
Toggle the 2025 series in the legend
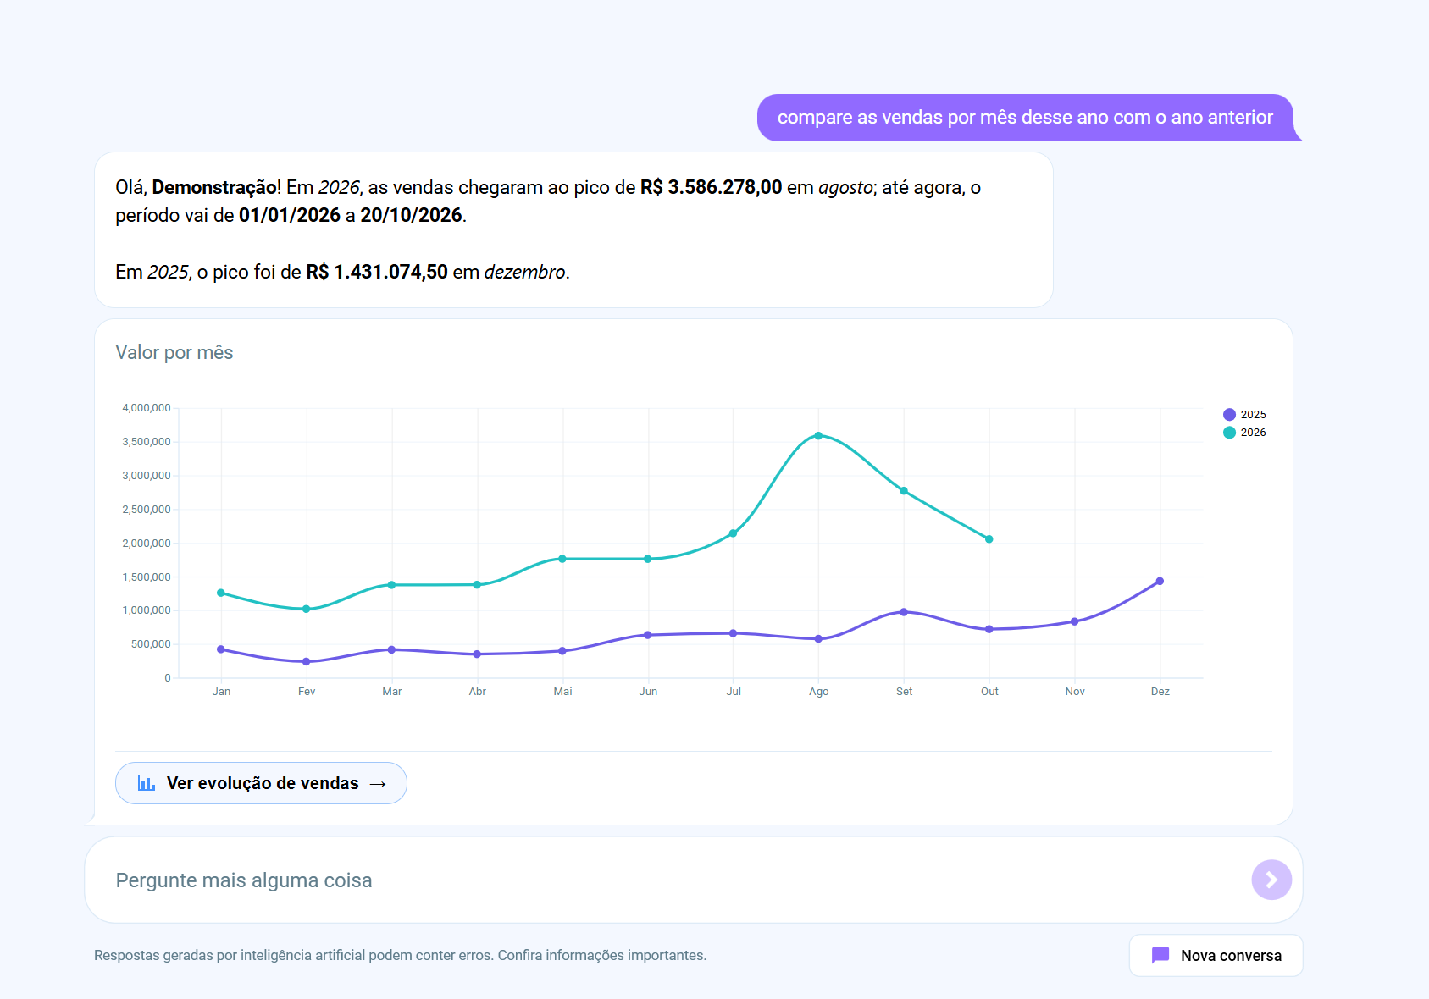(1244, 414)
